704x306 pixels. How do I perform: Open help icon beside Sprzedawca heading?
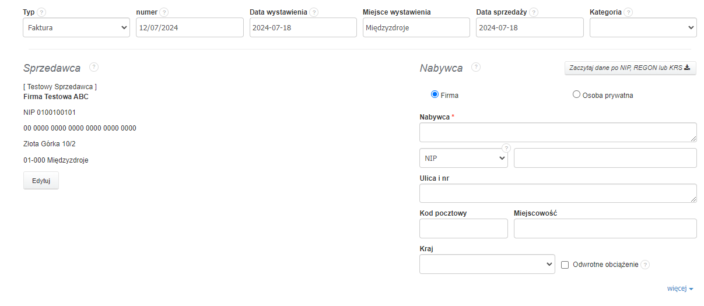(x=94, y=67)
